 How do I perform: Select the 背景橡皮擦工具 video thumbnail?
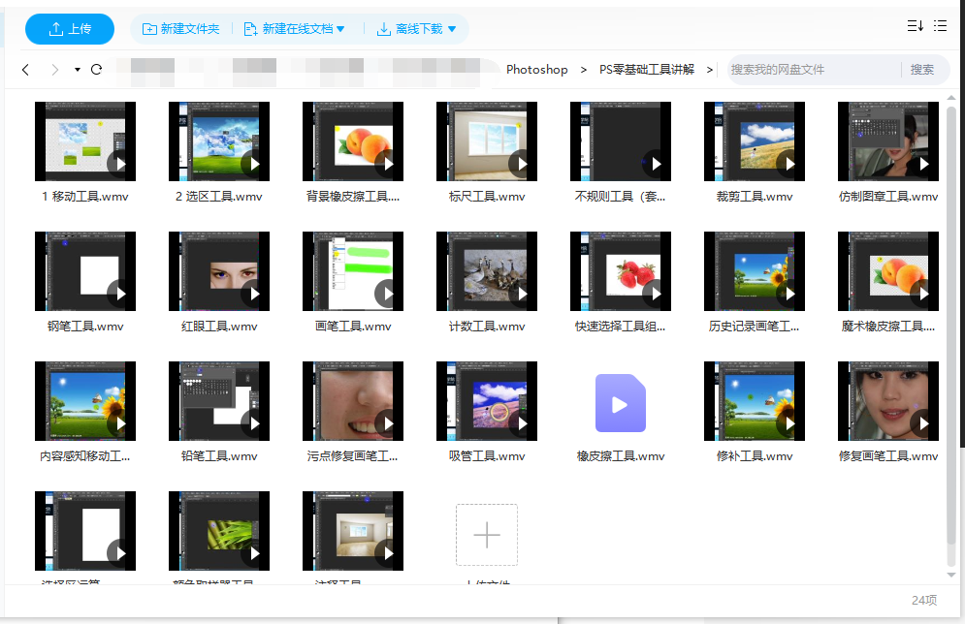click(353, 141)
